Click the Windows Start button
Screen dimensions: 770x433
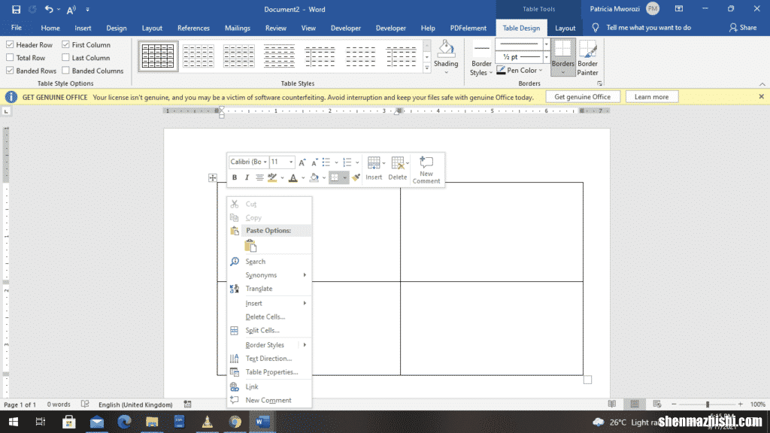click(x=14, y=422)
